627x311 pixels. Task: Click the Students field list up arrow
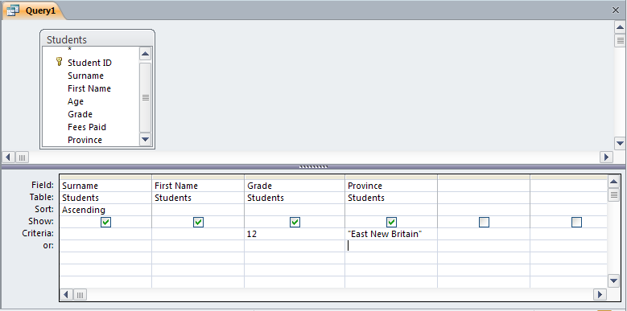tap(145, 54)
